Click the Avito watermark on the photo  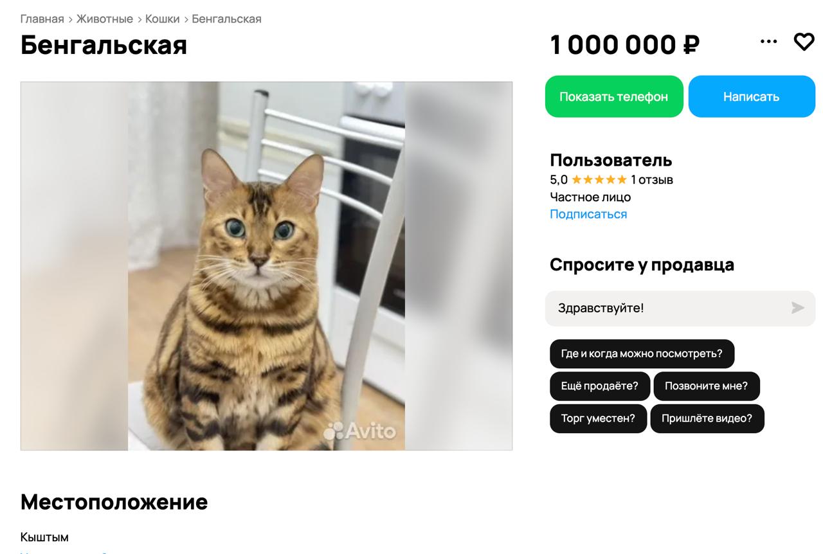(x=359, y=431)
